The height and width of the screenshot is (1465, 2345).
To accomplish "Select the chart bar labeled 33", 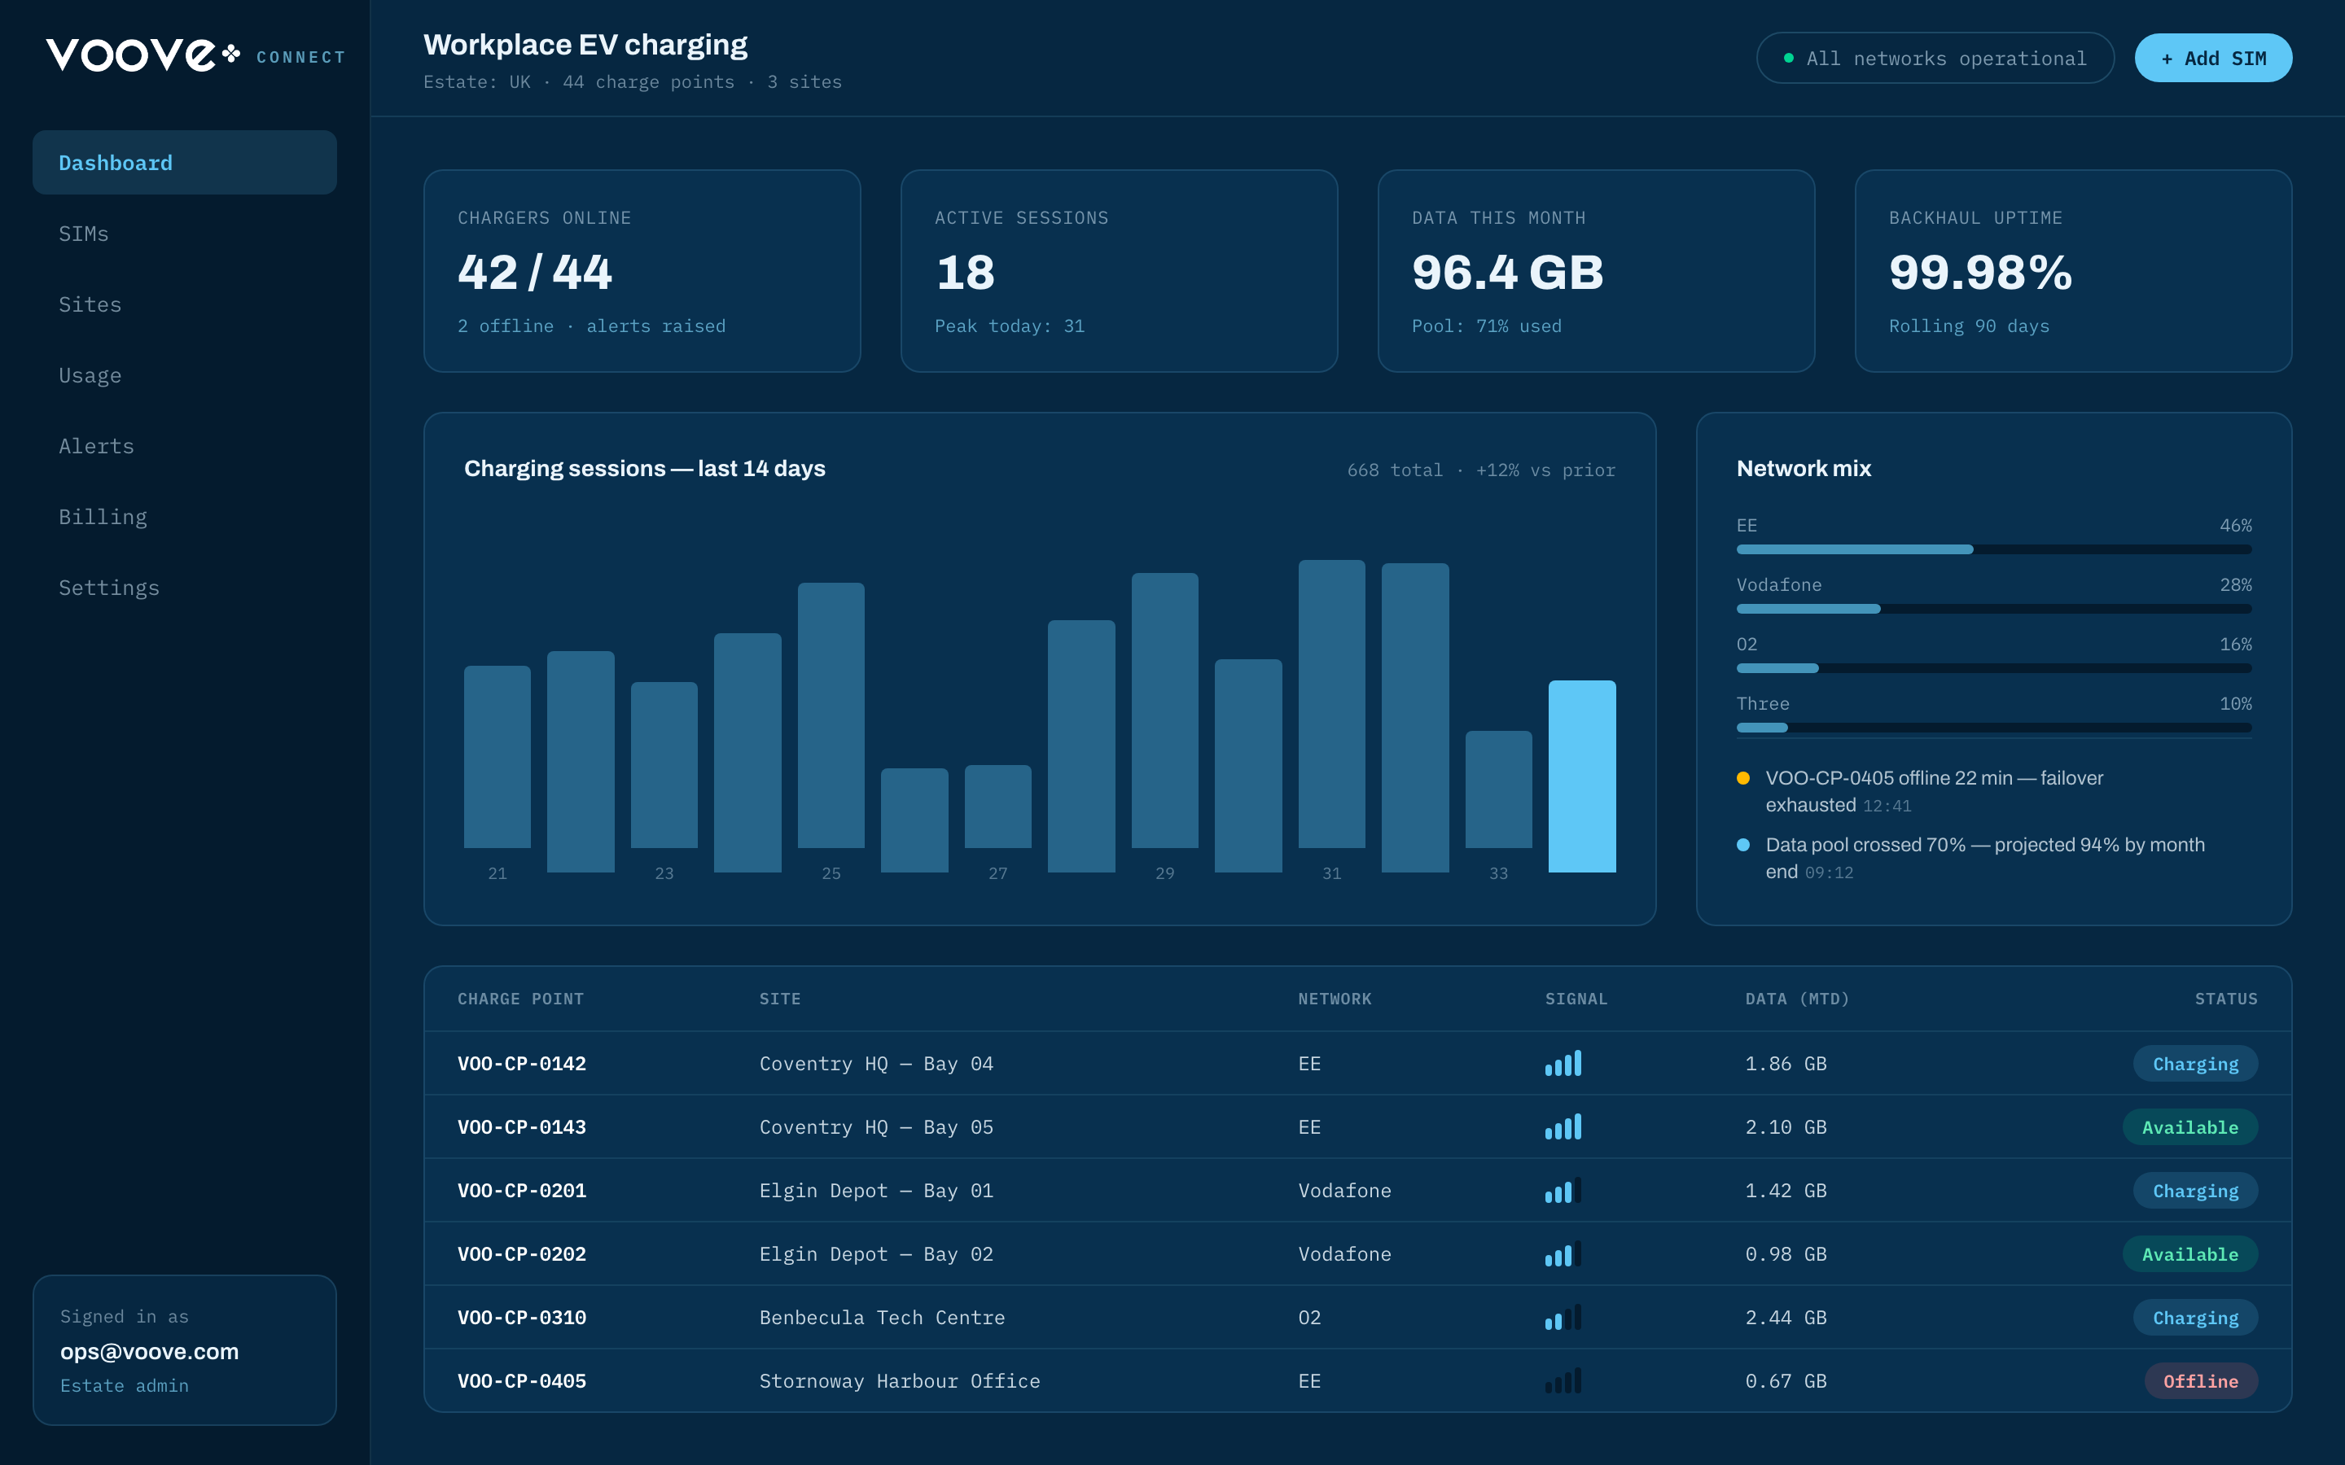I will (1498, 789).
